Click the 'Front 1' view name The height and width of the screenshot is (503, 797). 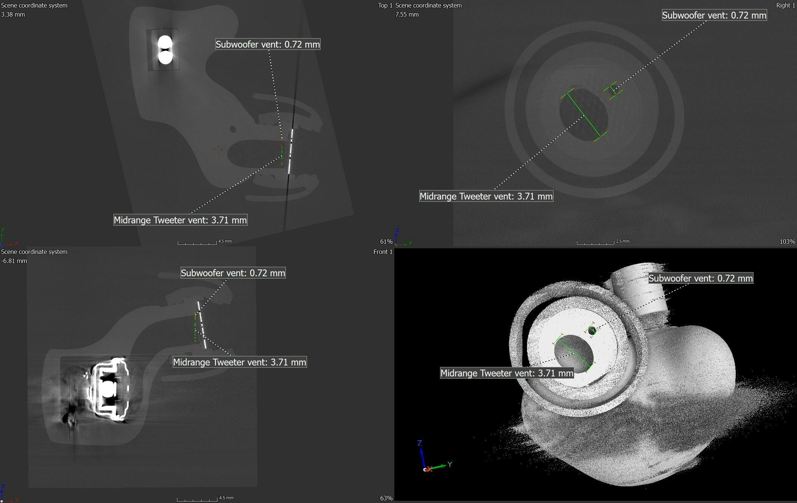(383, 252)
